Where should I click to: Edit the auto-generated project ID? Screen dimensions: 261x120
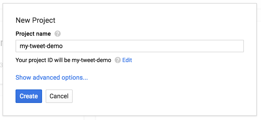(127, 60)
